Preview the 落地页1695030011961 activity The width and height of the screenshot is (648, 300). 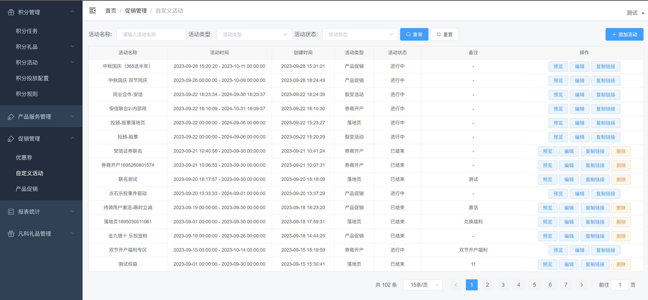point(547,222)
